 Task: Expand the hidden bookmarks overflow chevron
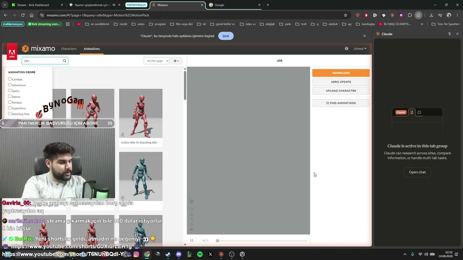coord(422,24)
